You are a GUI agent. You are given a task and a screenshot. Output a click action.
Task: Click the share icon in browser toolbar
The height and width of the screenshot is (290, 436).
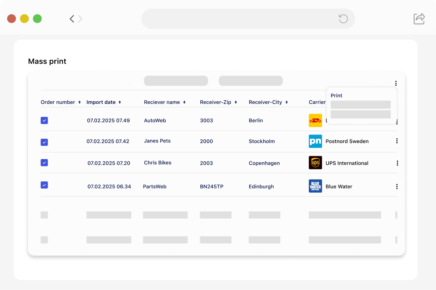click(419, 19)
